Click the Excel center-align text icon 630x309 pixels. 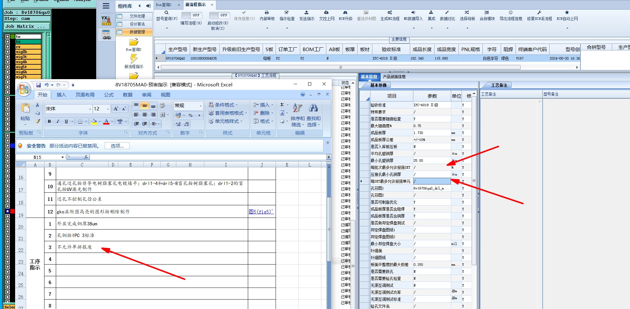145,115
